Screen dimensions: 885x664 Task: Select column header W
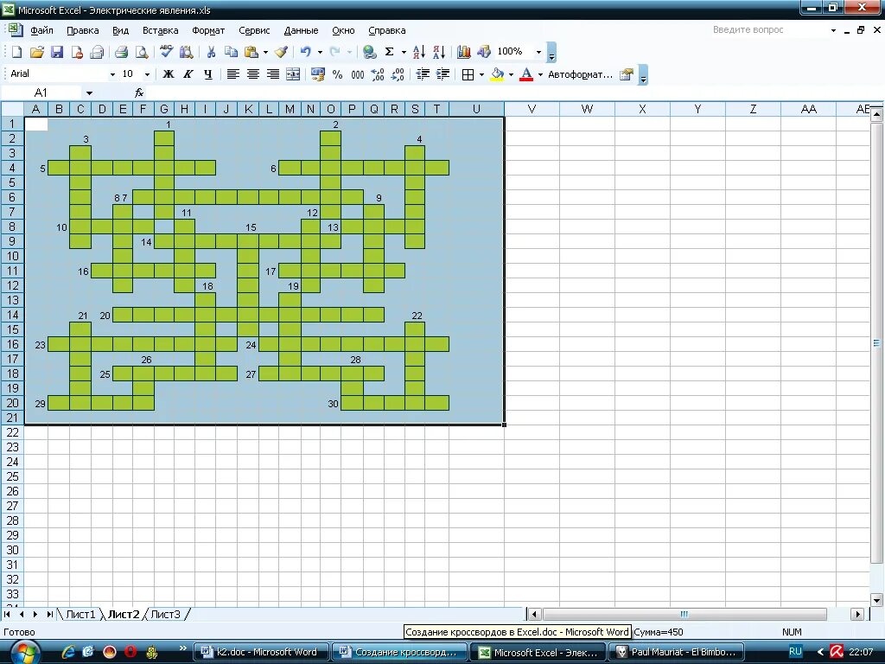587,109
